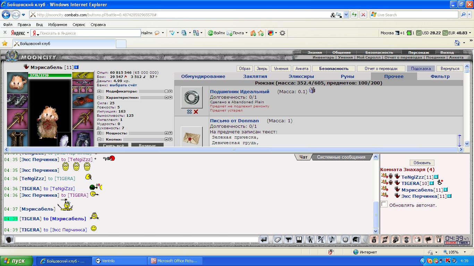This screenshot has height=266, width=474.
Task: Click the spiked bracers equipment slot
Action: [17, 101]
